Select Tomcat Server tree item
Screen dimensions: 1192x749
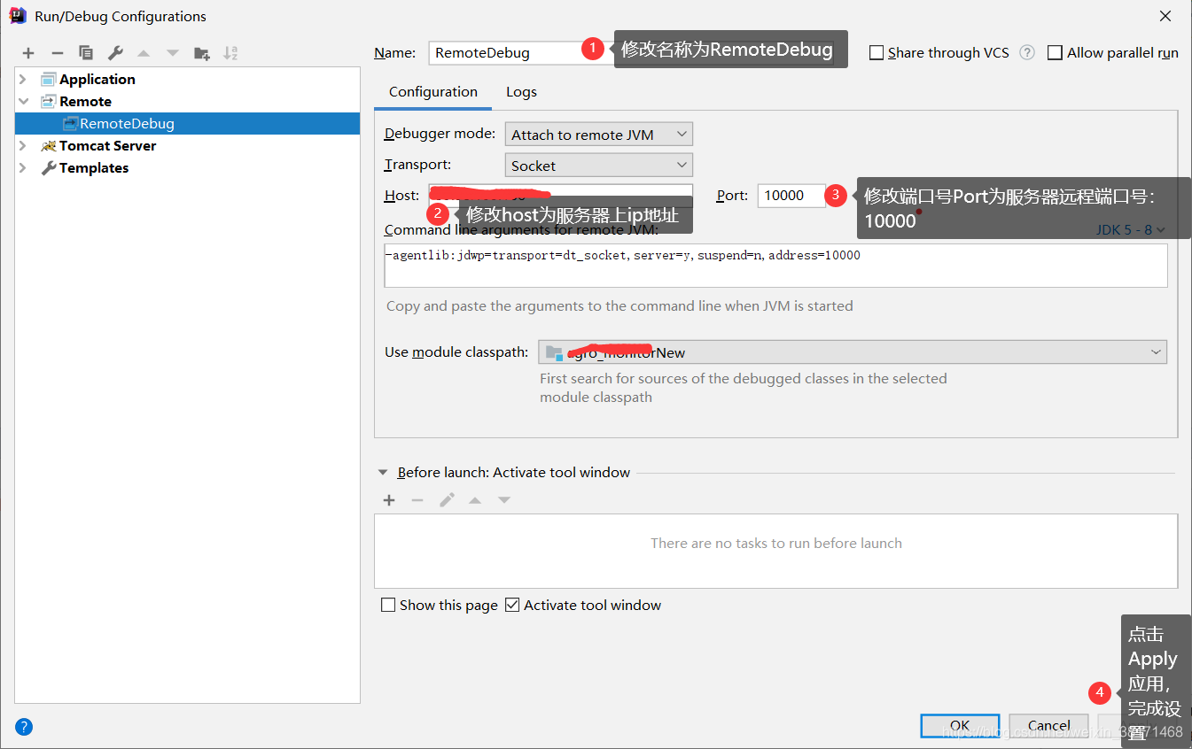point(107,146)
